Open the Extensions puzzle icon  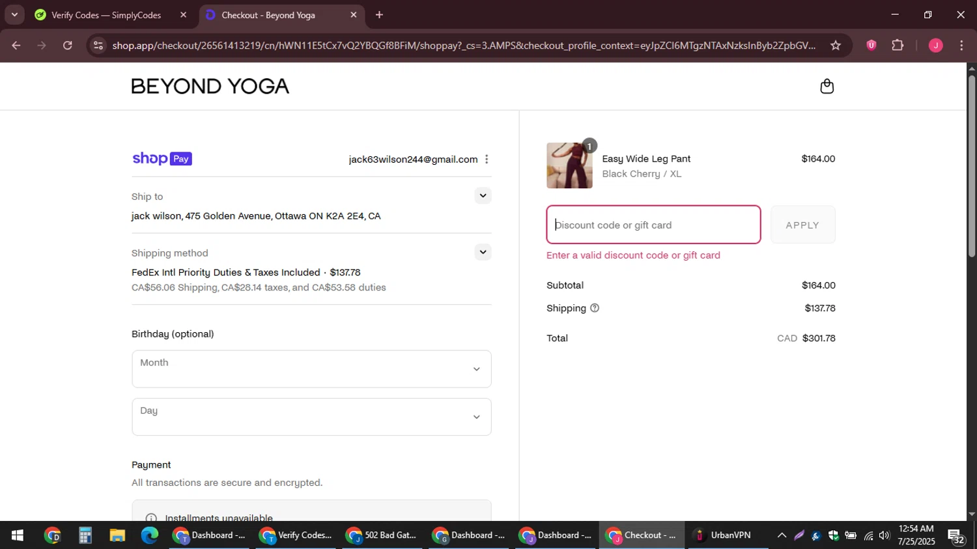tap(898, 46)
